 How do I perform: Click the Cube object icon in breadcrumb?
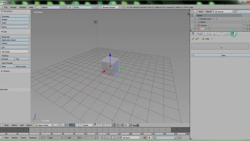(203, 39)
